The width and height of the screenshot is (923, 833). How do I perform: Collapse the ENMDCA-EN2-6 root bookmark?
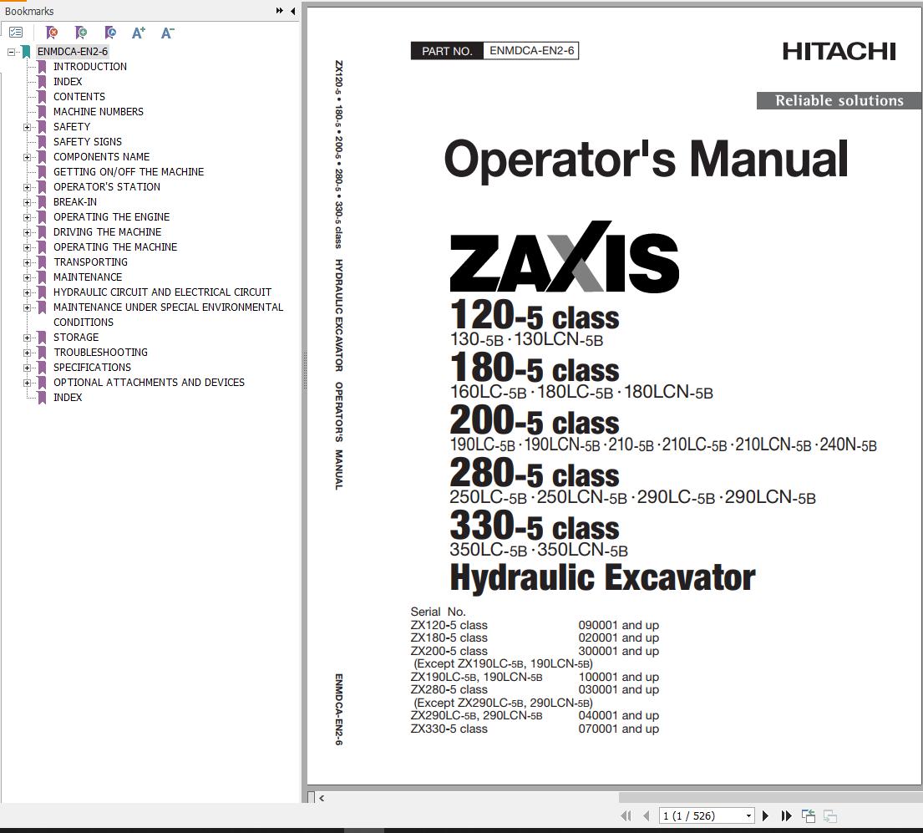[11, 52]
